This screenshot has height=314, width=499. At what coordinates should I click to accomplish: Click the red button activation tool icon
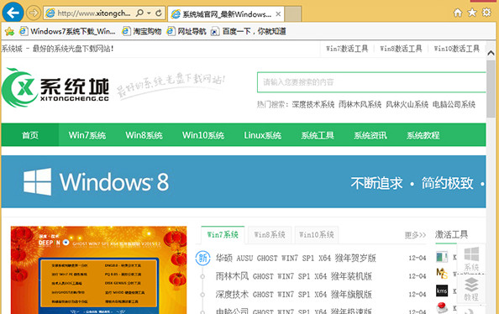click(x=442, y=307)
